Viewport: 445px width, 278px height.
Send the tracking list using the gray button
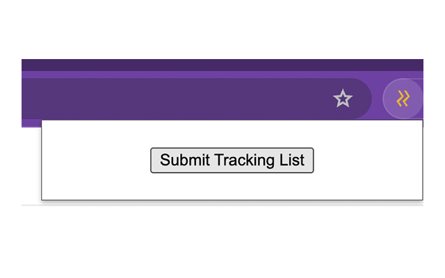pos(232,161)
